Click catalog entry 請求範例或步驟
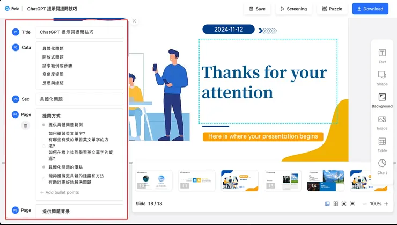 (x=57, y=66)
